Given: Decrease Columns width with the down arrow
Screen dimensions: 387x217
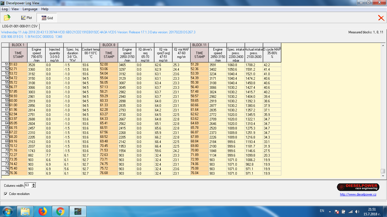Looking at the screenshot, I should [x=34, y=186].
